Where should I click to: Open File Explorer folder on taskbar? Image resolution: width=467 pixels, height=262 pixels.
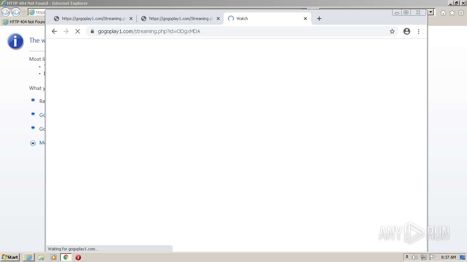point(41,257)
